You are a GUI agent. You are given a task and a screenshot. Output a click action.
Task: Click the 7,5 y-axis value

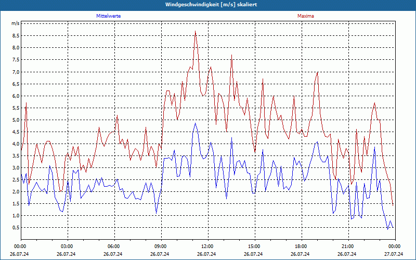16,60
